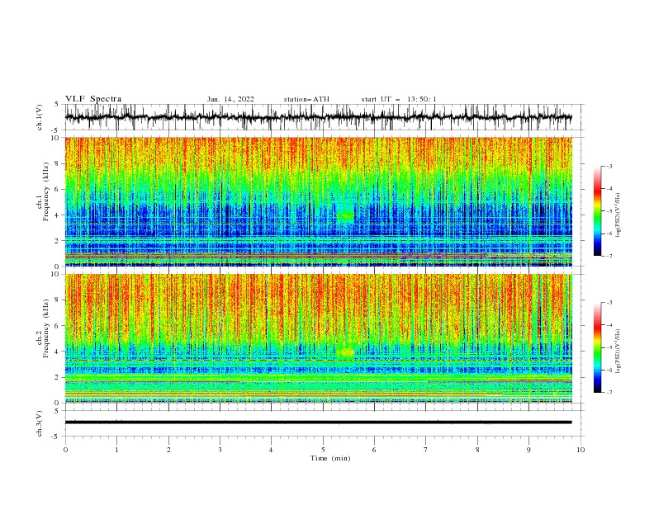
Task: Click the ch.1 spectrogram color bar
Action: (x=597, y=210)
